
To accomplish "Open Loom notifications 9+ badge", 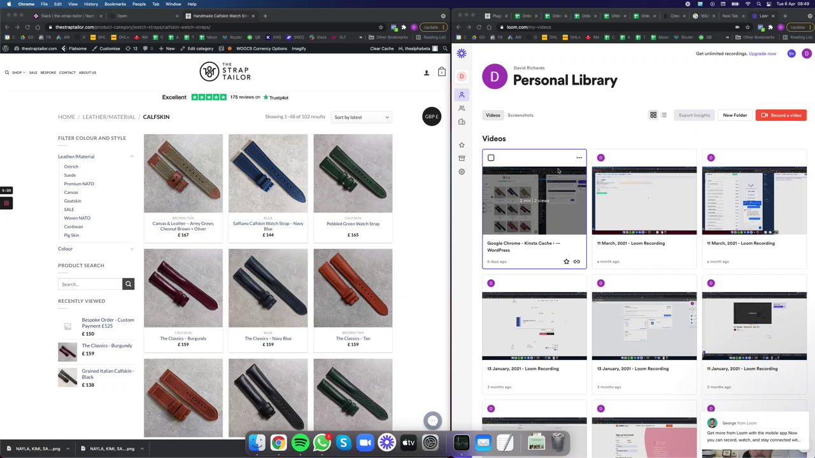I will click(x=791, y=54).
